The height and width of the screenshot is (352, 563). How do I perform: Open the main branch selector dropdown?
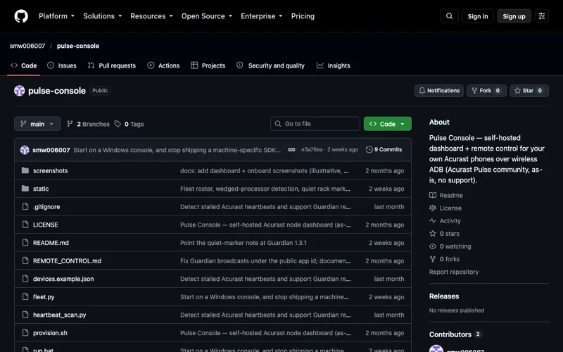(x=37, y=124)
